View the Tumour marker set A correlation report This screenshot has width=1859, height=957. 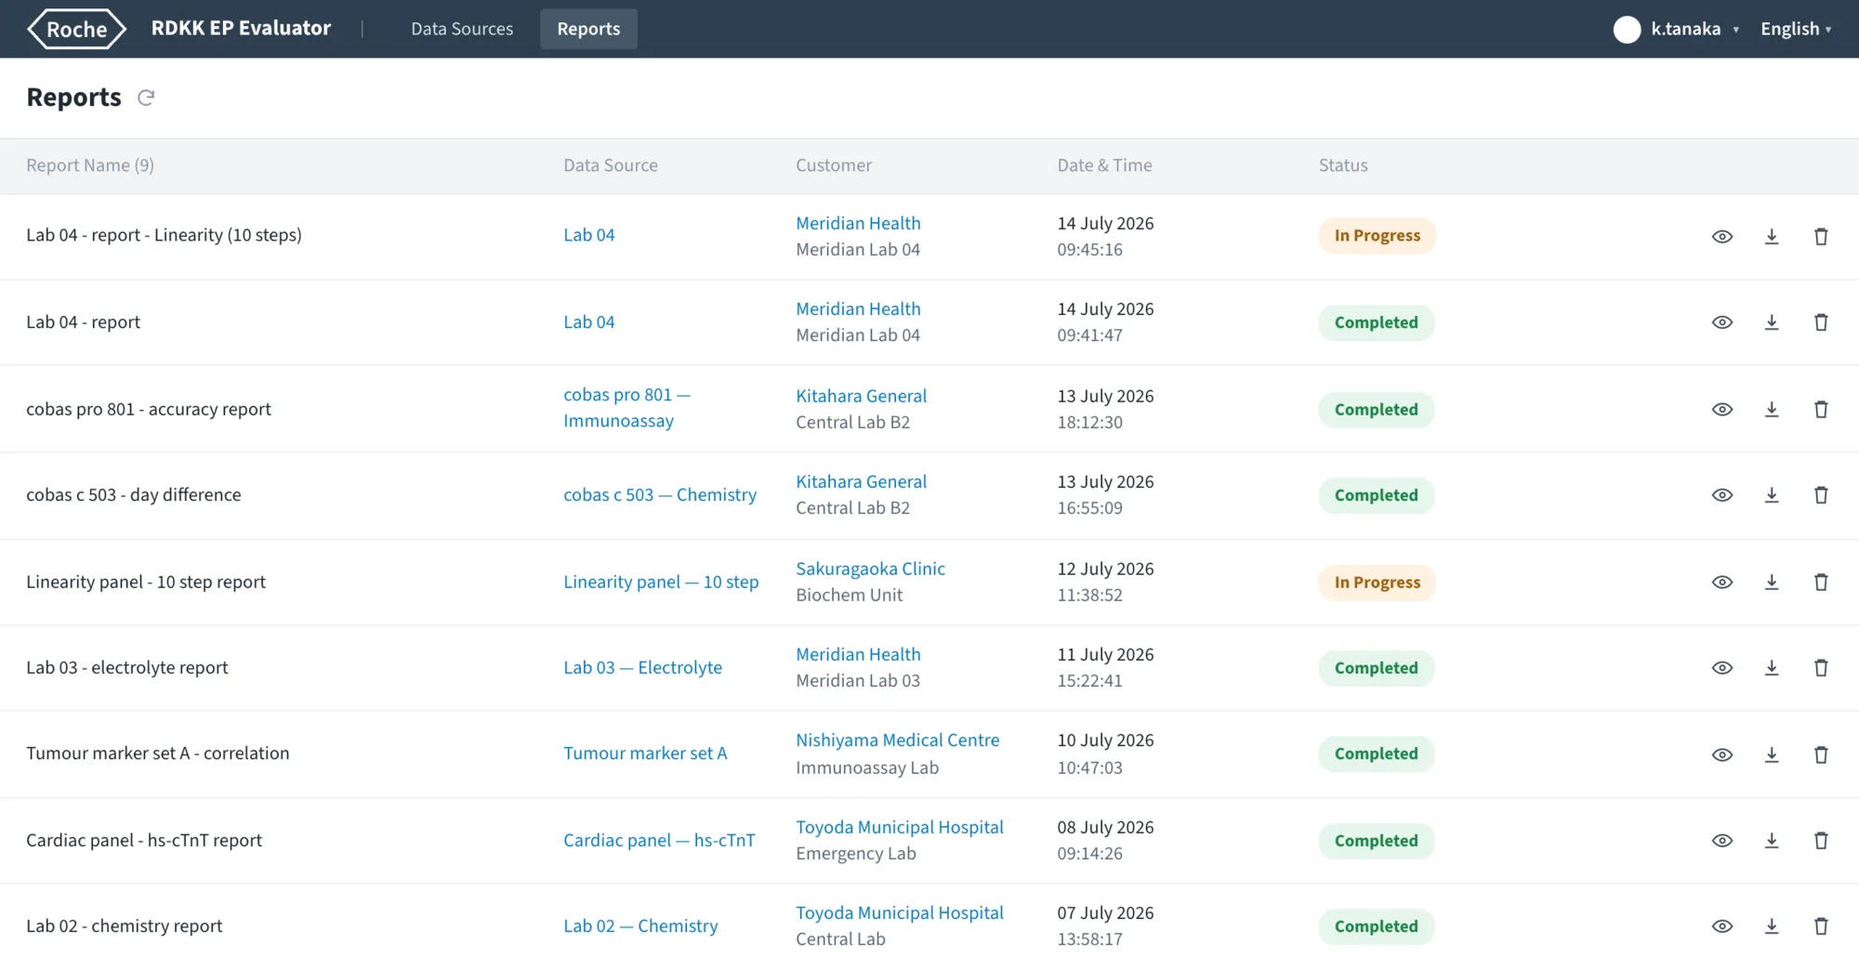point(1722,755)
